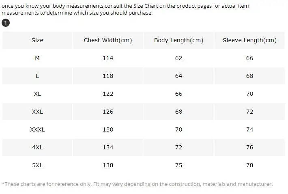Click the M size cell
Image resolution: width=288 pixels, height=194 pixels.
pyautogui.click(x=37, y=58)
